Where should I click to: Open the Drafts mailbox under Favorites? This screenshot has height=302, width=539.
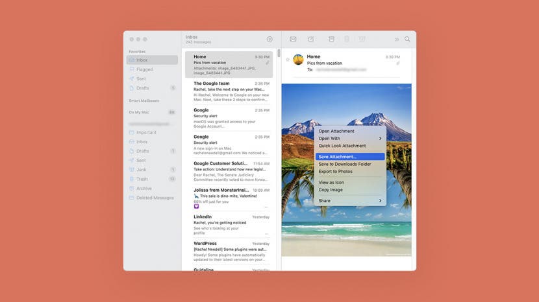152,88
